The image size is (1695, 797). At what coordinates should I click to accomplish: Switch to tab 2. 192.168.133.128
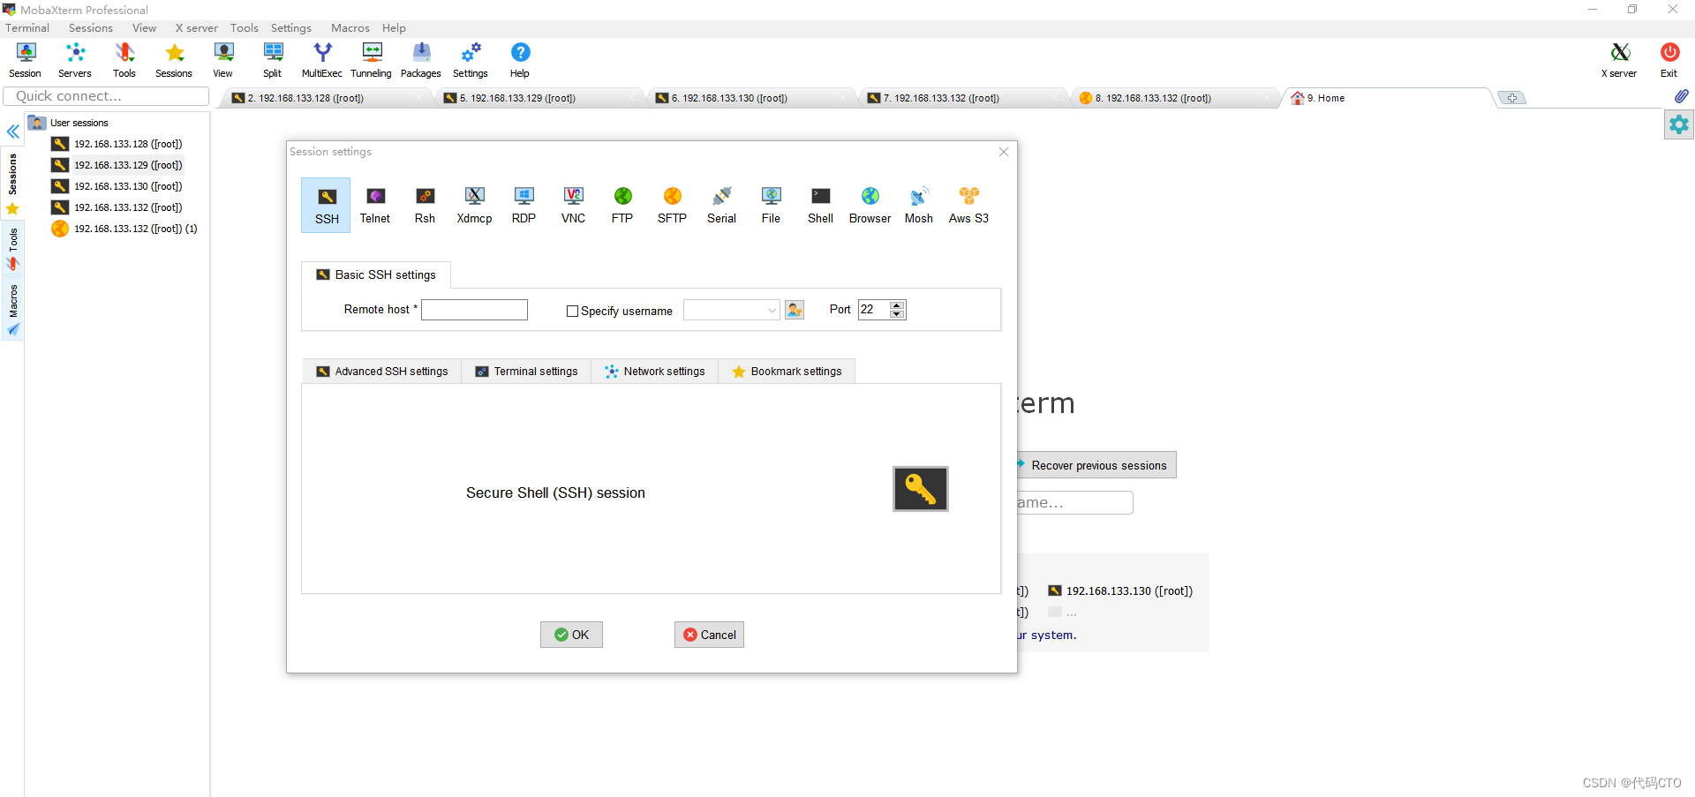pyautogui.click(x=327, y=98)
